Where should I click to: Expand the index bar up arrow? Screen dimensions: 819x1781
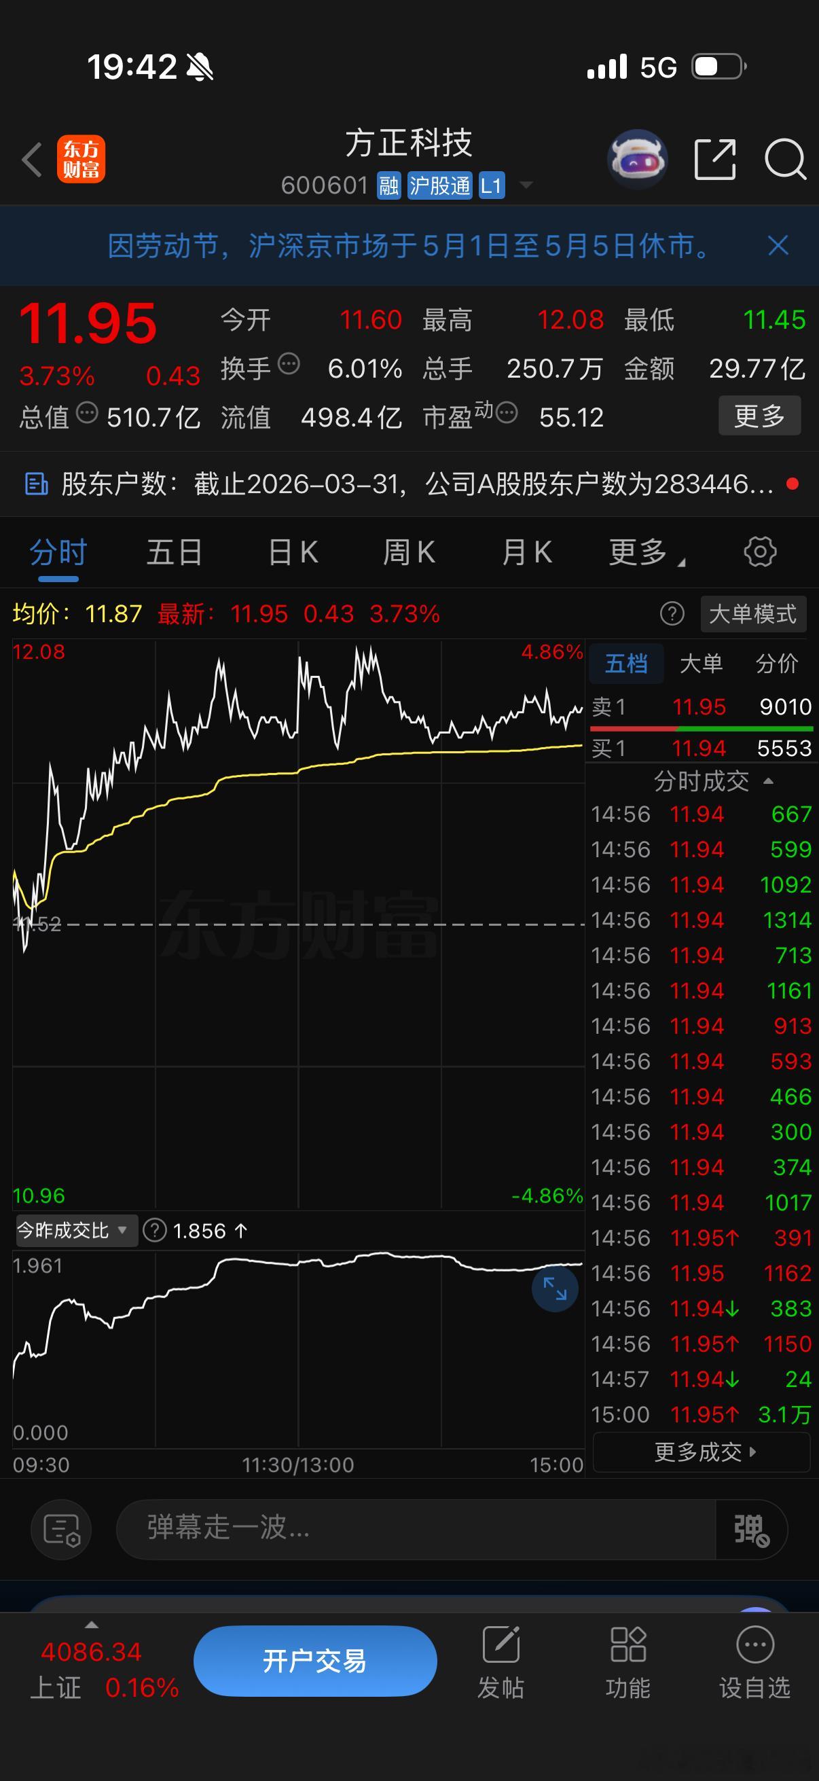(x=91, y=1625)
